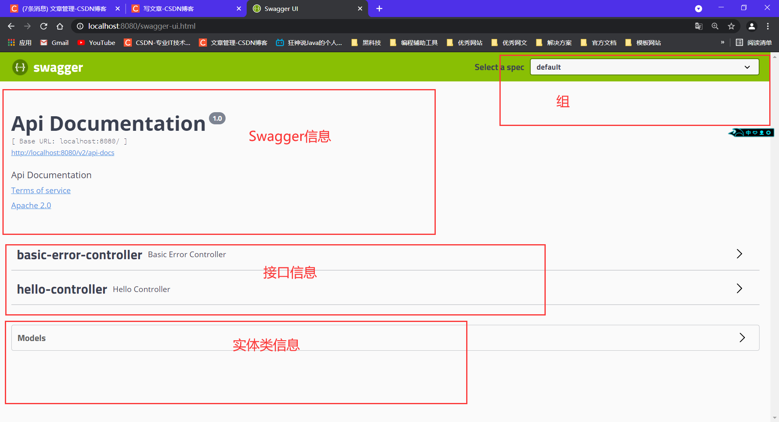The image size is (779, 422).
Task: Switch to the 文章管理-CSDN博客 tab
Action: (65, 9)
